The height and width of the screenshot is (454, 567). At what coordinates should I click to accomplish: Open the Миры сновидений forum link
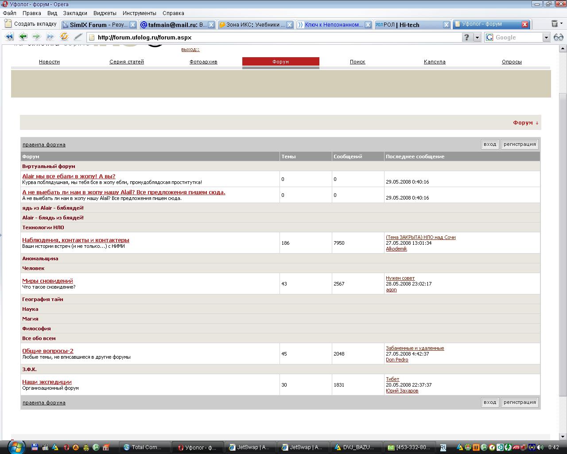click(x=47, y=281)
